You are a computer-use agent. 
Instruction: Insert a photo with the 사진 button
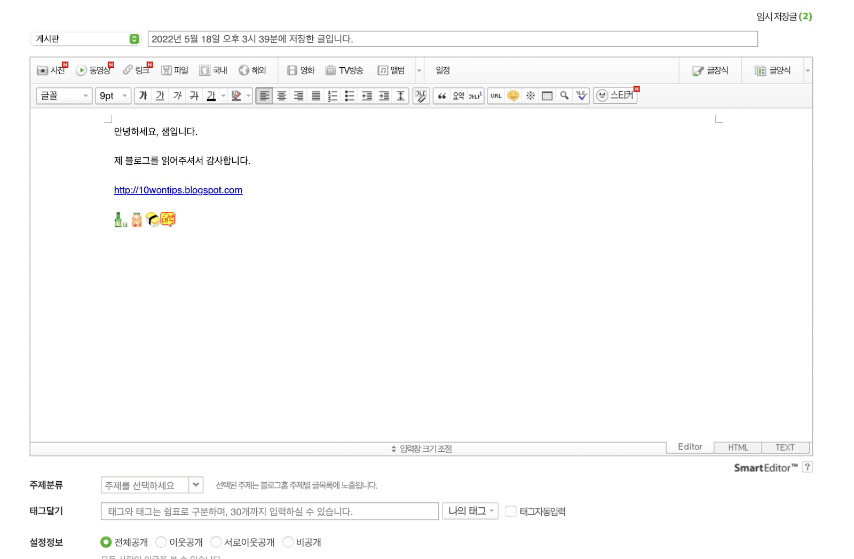[51, 70]
